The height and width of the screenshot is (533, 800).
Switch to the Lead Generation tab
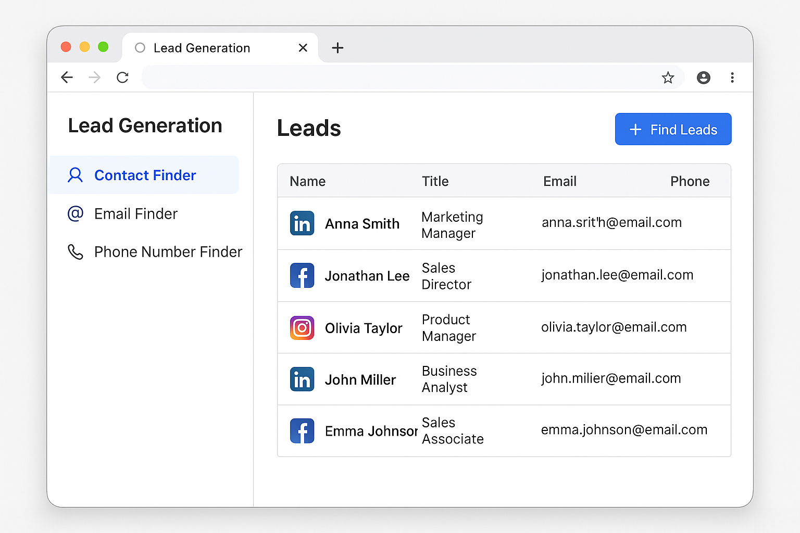pyautogui.click(x=202, y=48)
